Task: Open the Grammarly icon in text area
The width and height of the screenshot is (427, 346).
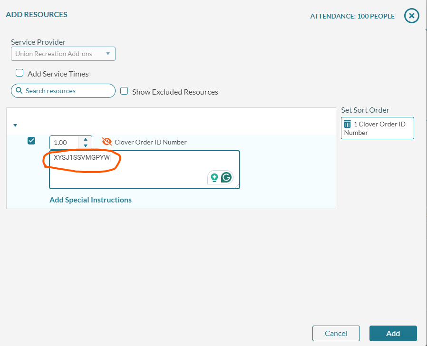Action: (x=226, y=177)
